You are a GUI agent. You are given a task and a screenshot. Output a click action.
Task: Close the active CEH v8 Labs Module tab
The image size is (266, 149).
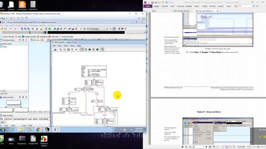217,11
